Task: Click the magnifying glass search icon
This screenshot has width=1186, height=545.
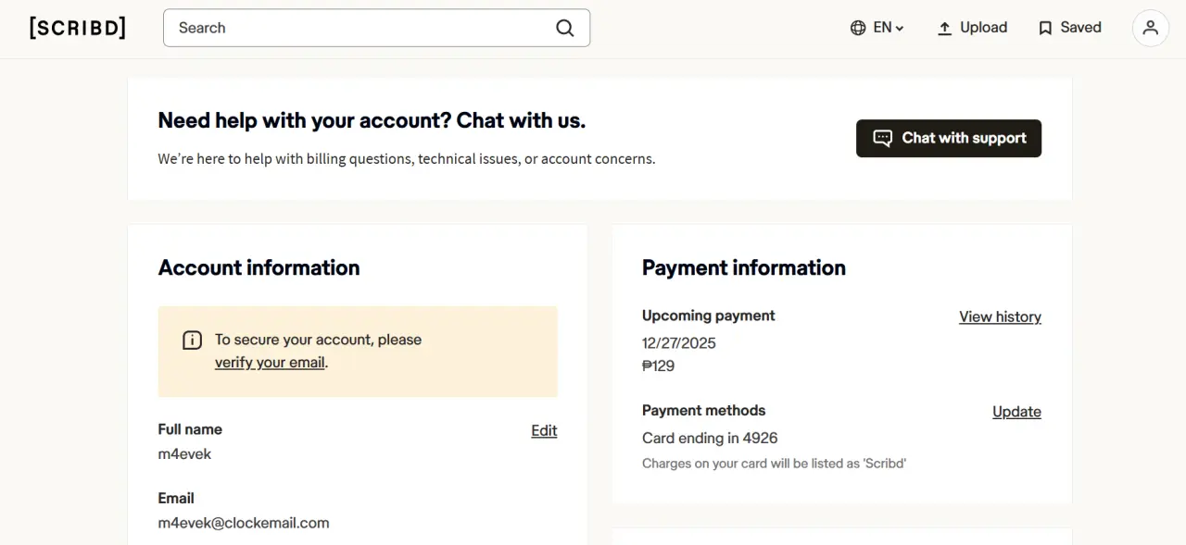Action: (x=565, y=28)
